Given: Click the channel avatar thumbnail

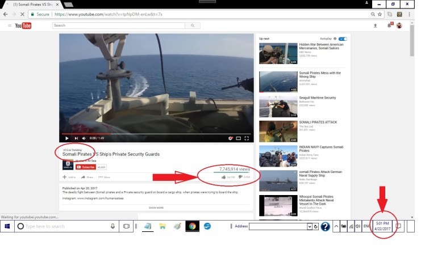Looking at the screenshot, I should point(68,164).
